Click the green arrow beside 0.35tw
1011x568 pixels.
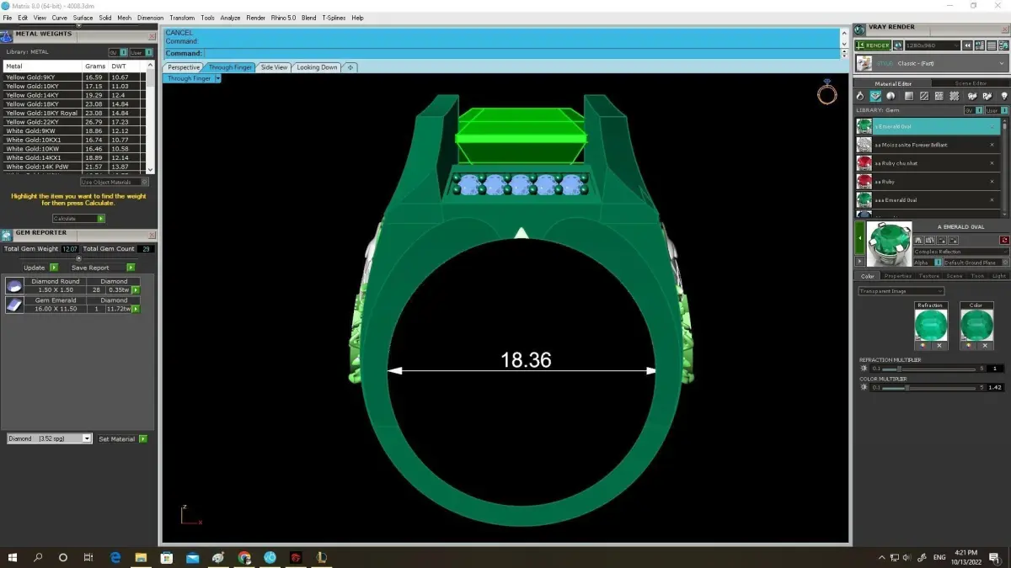point(136,289)
